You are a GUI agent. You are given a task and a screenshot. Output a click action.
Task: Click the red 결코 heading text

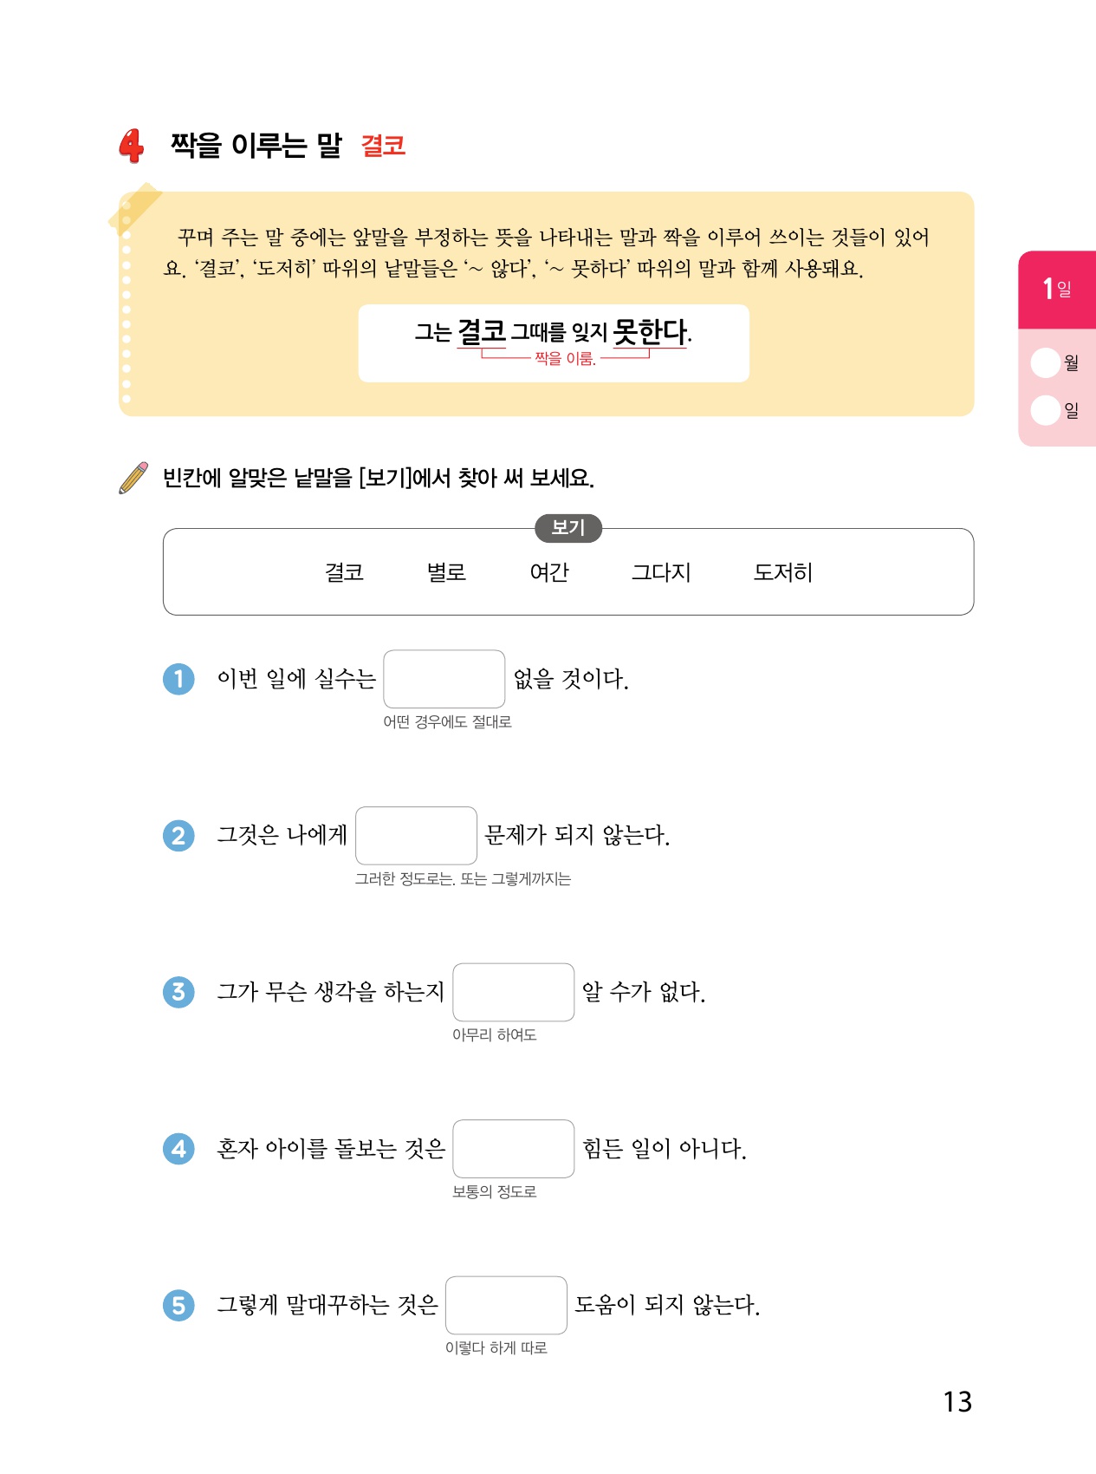[x=383, y=146]
